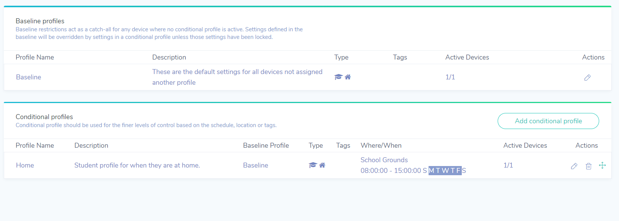619x221 pixels.
Task: Click graduation cap icon in Baseline row
Action: pyautogui.click(x=338, y=77)
